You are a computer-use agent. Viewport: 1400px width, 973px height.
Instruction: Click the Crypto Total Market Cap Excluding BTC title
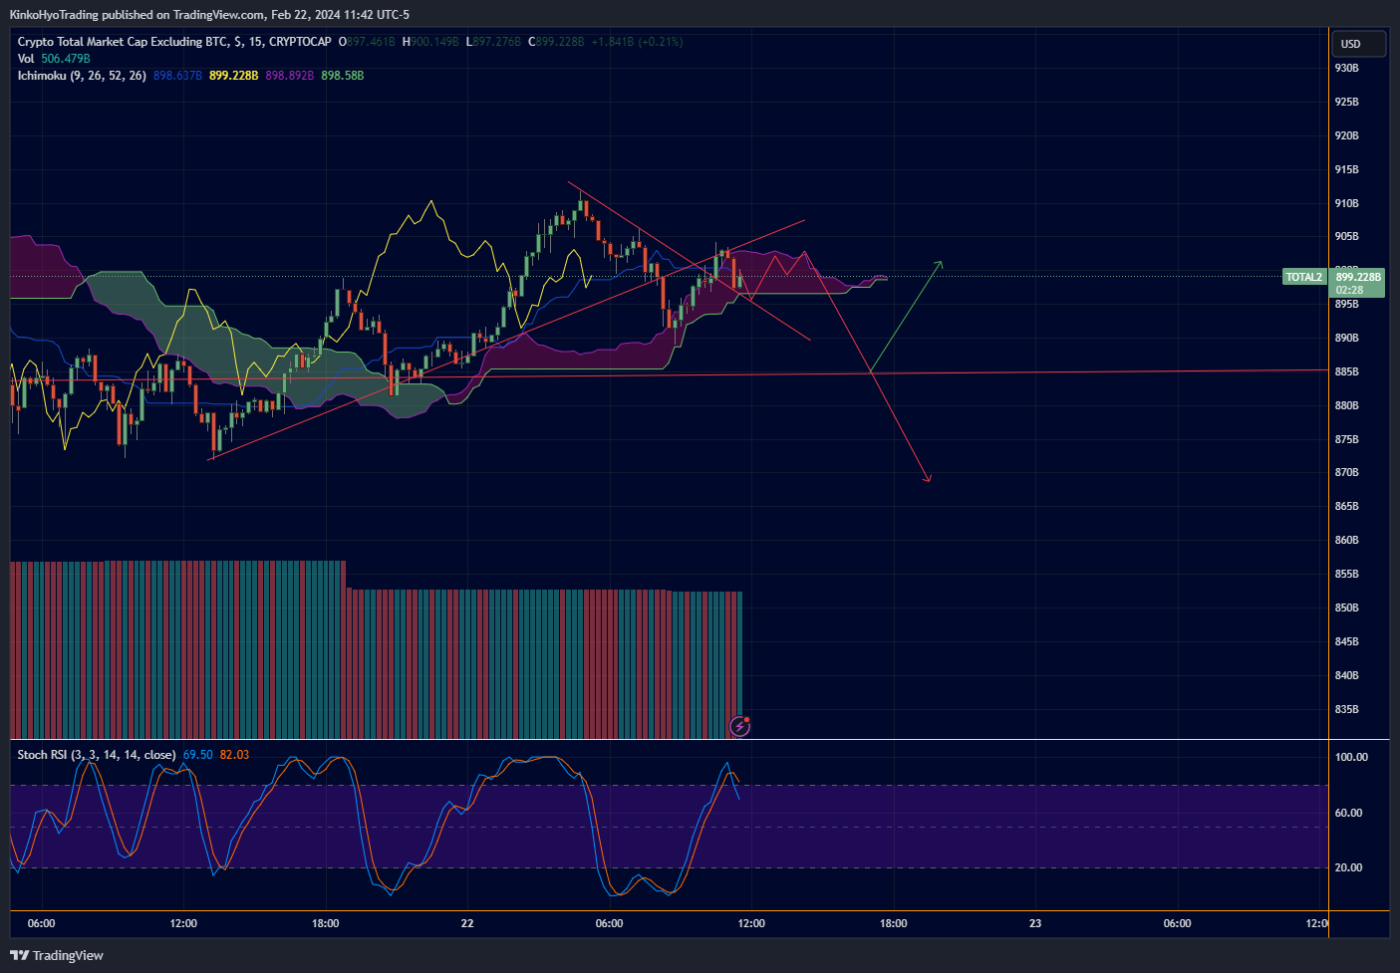(124, 42)
